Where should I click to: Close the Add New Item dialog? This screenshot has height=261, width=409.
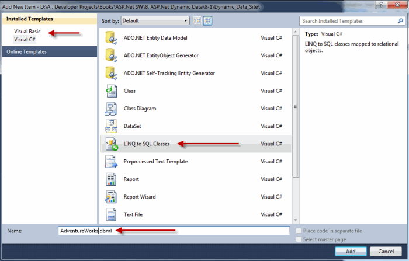[x=397, y=5]
